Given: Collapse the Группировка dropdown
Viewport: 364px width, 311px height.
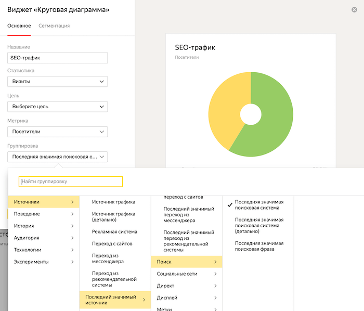Looking at the screenshot, I should coord(57,157).
